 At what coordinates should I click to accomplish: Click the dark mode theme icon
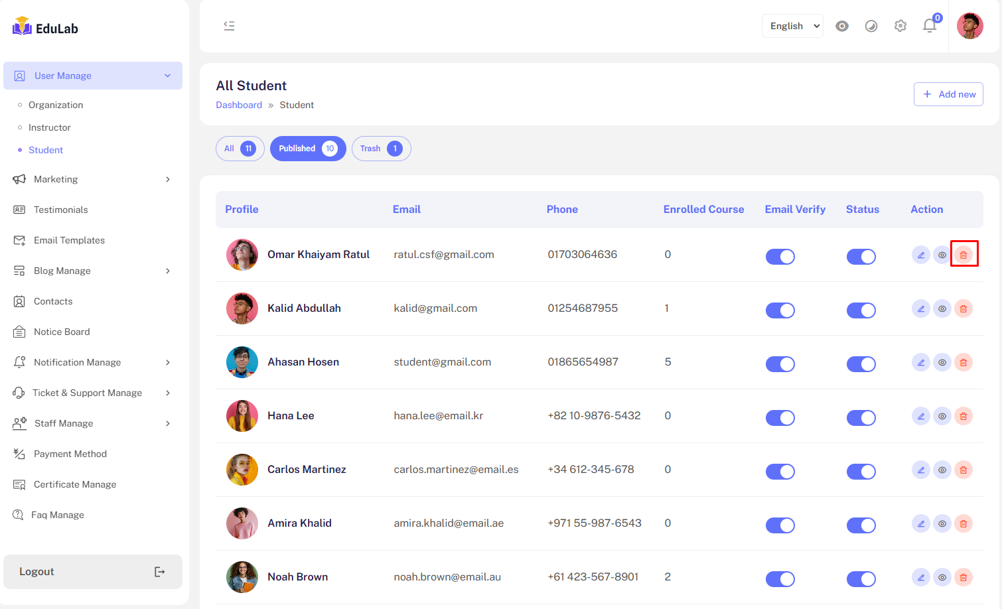click(x=871, y=26)
